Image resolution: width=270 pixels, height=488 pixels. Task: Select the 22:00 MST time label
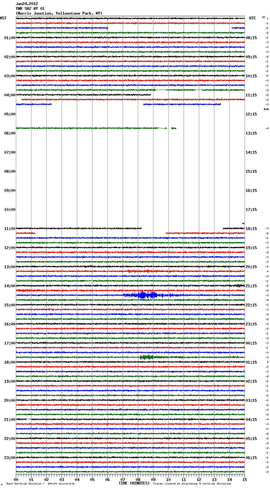coord(10,439)
